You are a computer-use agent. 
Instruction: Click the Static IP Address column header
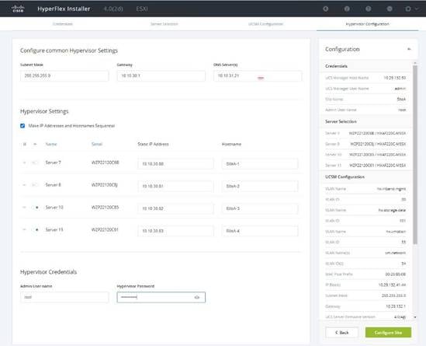pos(153,144)
